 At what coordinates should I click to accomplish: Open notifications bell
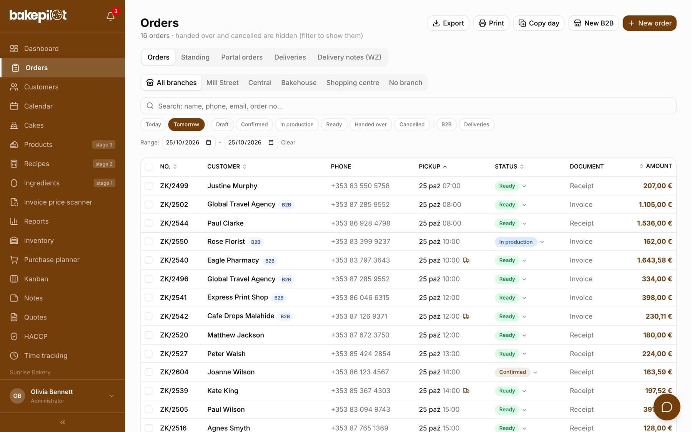click(x=110, y=16)
